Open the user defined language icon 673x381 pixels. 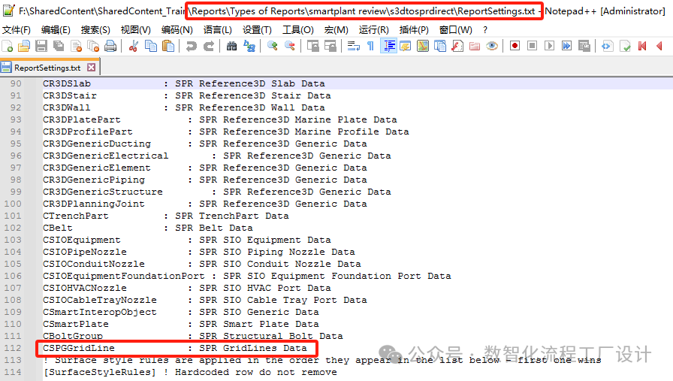pos(405,46)
